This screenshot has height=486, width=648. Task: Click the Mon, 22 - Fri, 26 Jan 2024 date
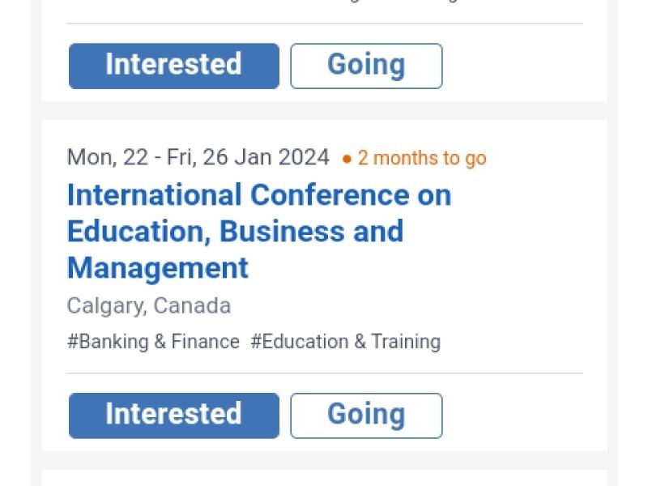click(198, 157)
